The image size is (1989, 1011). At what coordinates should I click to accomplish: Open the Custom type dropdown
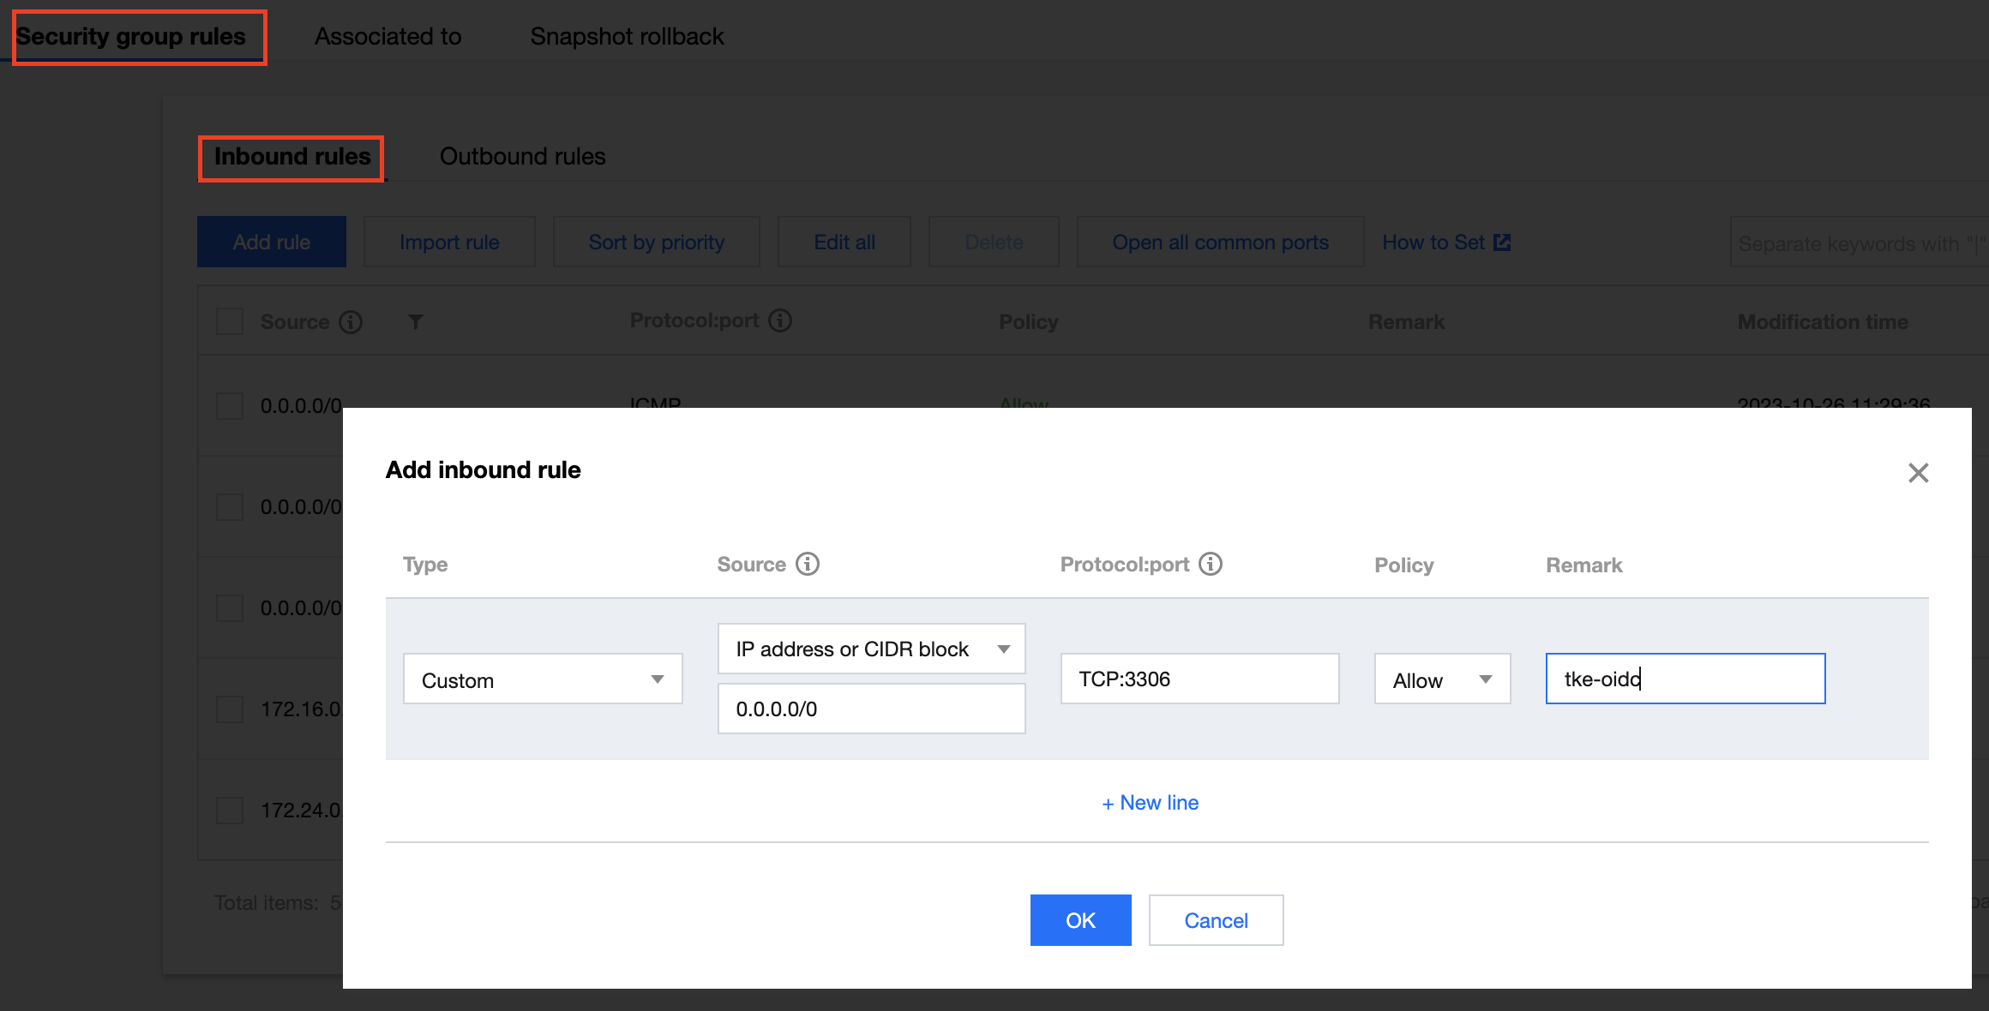coord(543,679)
